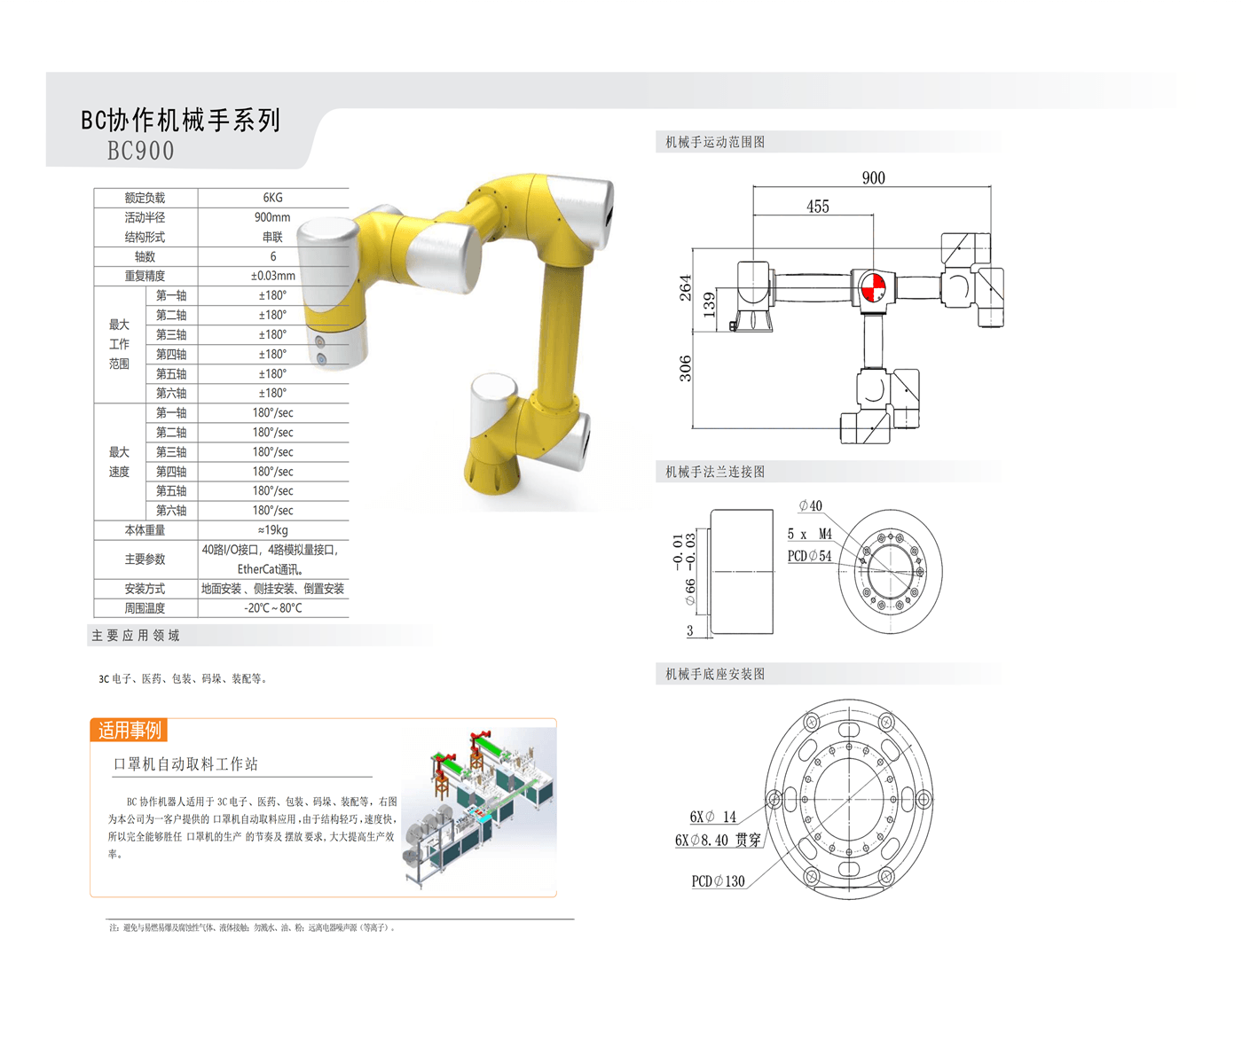Click the "主要应用领域" heading

click(136, 635)
